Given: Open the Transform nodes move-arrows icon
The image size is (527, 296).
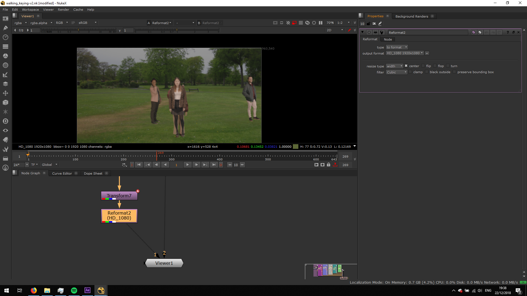Looking at the screenshot, I should (x=5, y=93).
